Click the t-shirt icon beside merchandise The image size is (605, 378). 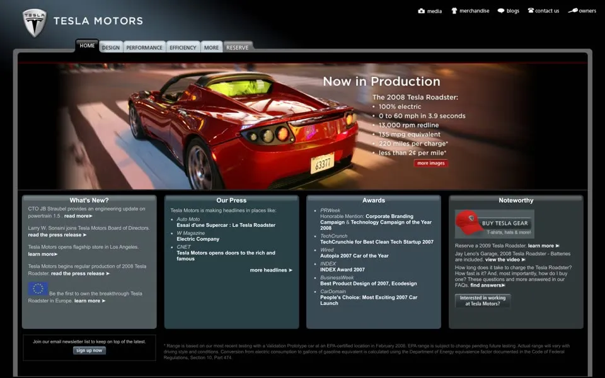point(454,11)
